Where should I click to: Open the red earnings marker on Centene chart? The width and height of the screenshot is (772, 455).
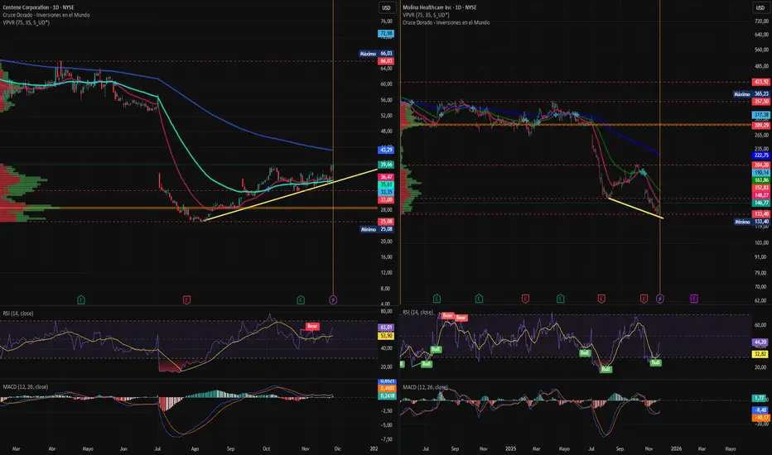click(x=186, y=299)
